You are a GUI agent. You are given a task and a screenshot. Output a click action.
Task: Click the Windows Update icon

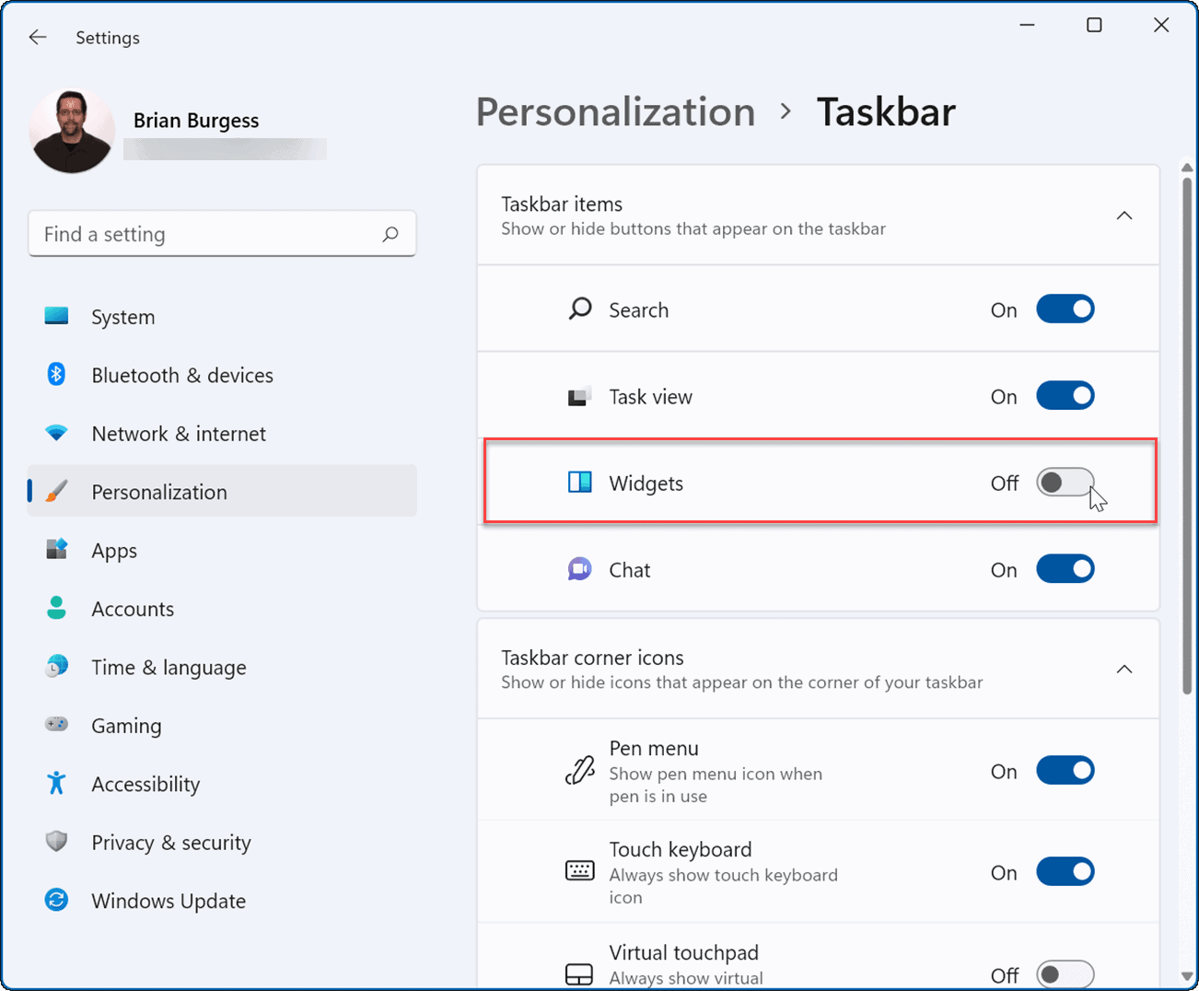(x=56, y=901)
